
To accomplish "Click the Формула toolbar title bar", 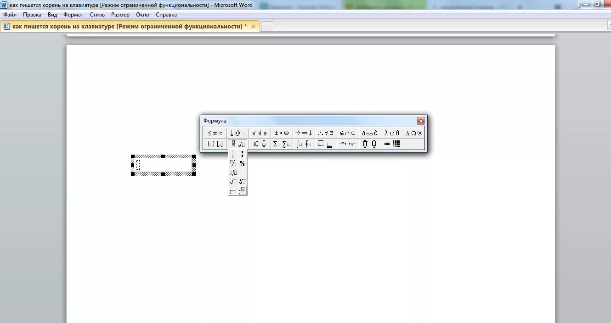I will 309,121.
